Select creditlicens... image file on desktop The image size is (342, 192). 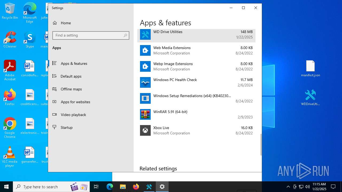click(x=30, y=97)
